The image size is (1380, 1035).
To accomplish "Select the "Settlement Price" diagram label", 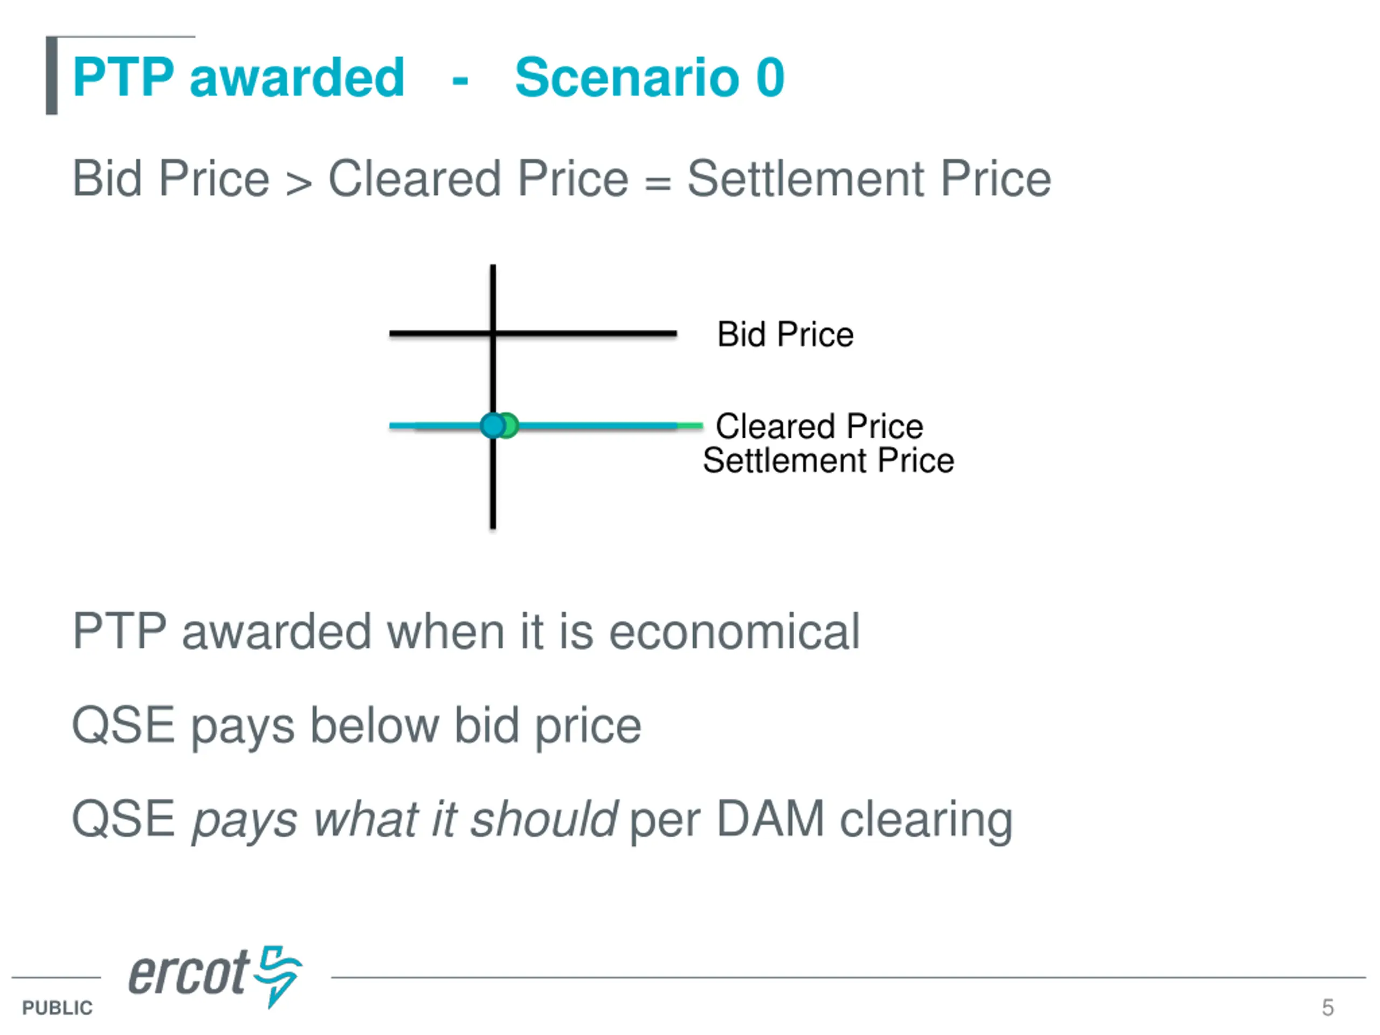I will pyautogui.click(x=829, y=460).
